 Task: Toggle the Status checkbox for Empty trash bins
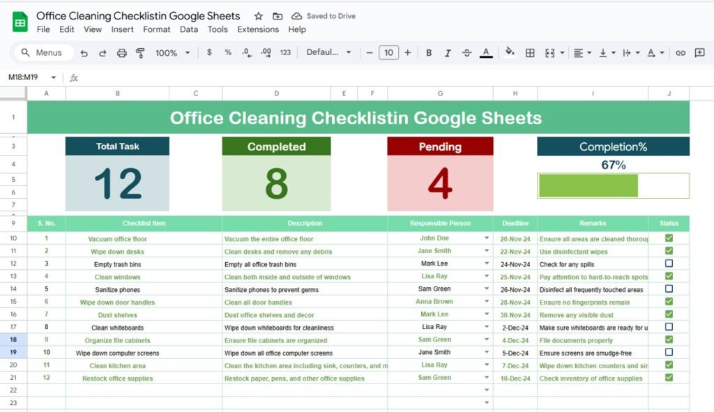click(x=669, y=262)
